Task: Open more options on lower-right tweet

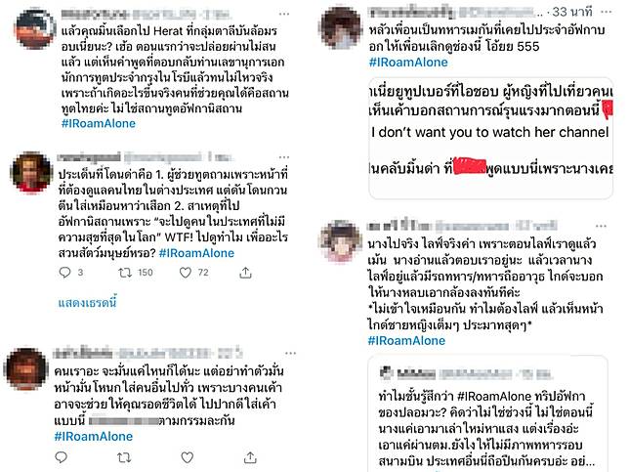Action: coord(601,226)
